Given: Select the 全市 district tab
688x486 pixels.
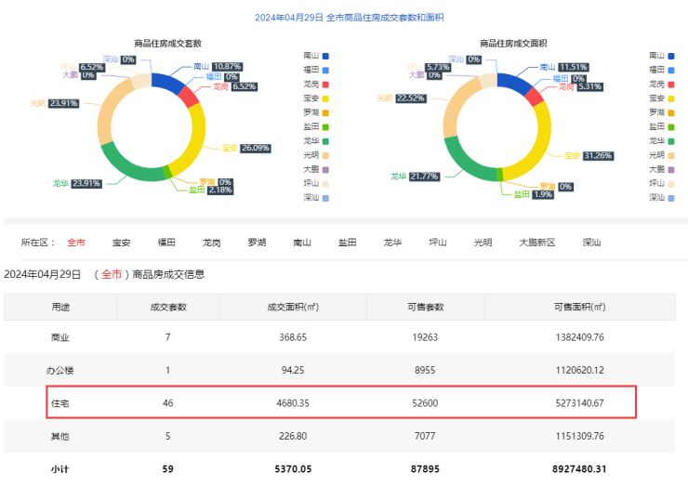Looking at the screenshot, I should click(x=75, y=243).
